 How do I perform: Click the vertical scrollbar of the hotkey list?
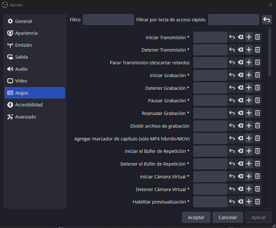point(270,53)
